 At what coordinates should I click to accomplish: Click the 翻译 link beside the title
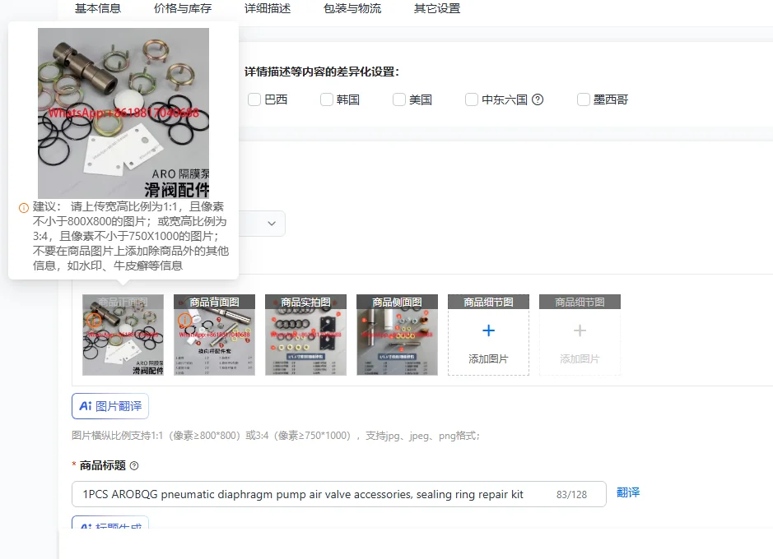point(628,492)
